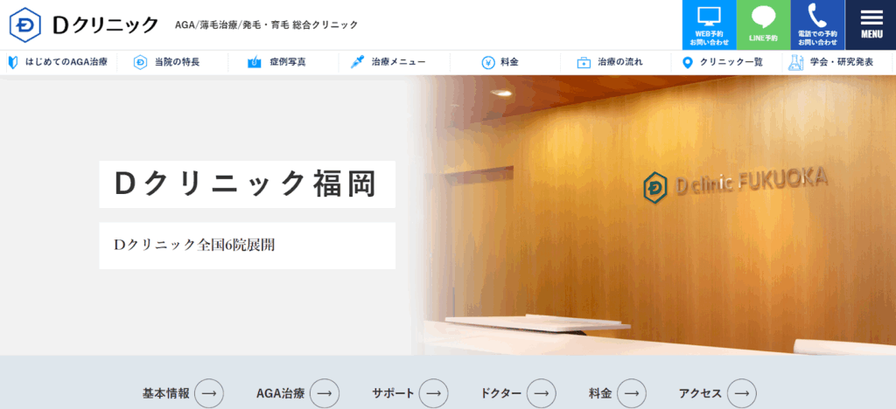This screenshot has width=896, height=409.
Task: Click the flask icon for 学会・研究発表
Action: tap(795, 62)
